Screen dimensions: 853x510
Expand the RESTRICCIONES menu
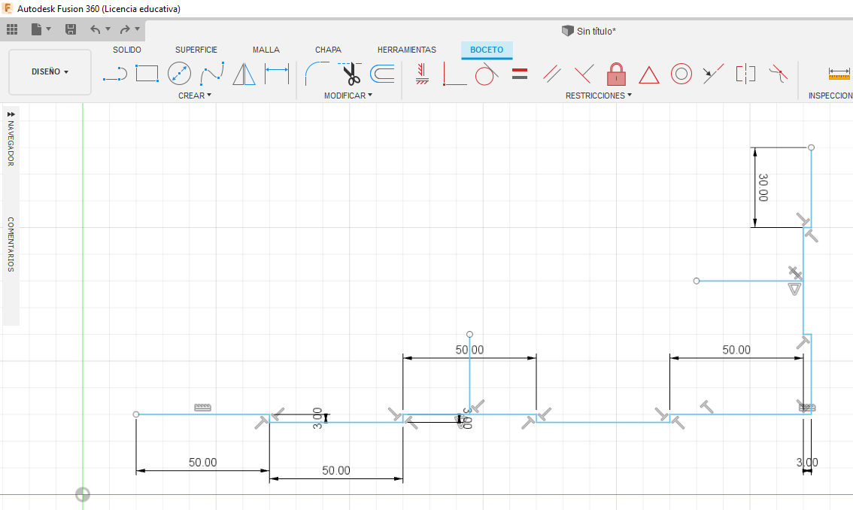[x=599, y=96]
